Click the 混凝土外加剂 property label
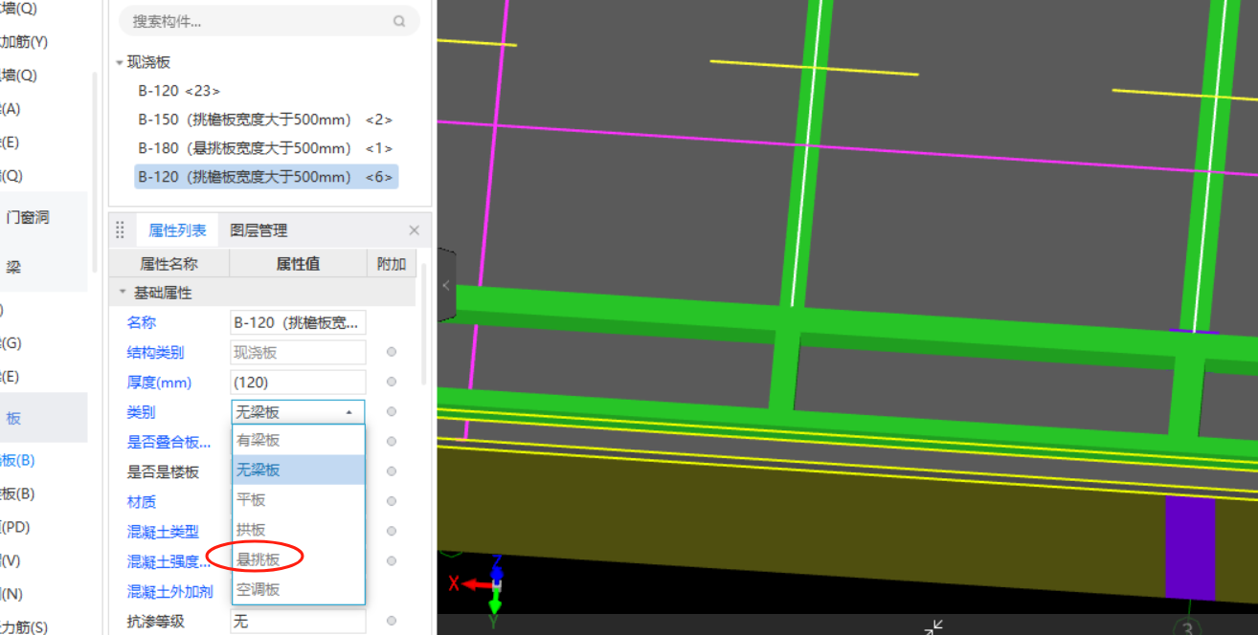Image resolution: width=1258 pixels, height=635 pixels. click(x=170, y=591)
